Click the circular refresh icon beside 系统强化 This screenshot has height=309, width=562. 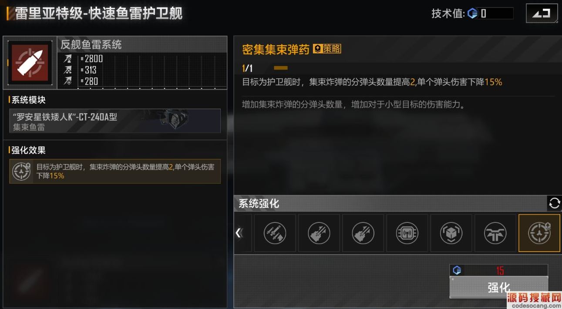point(554,203)
